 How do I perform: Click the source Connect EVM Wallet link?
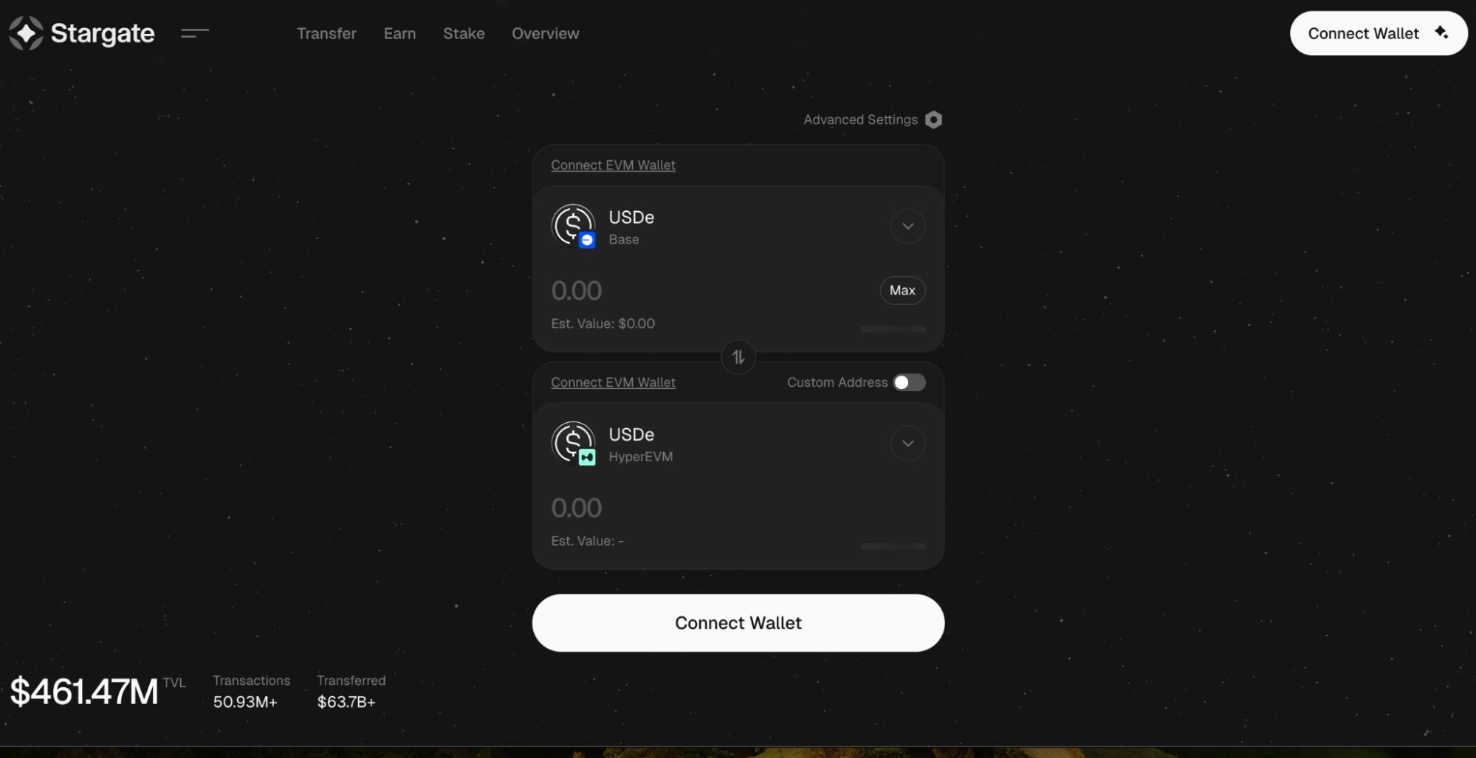613,165
